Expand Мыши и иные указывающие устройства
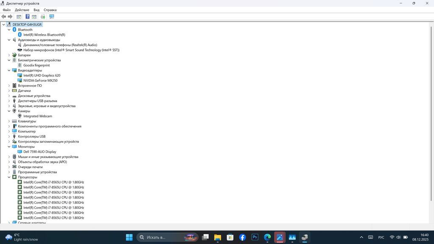The height and width of the screenshot is (244, 434). (9, 157)
